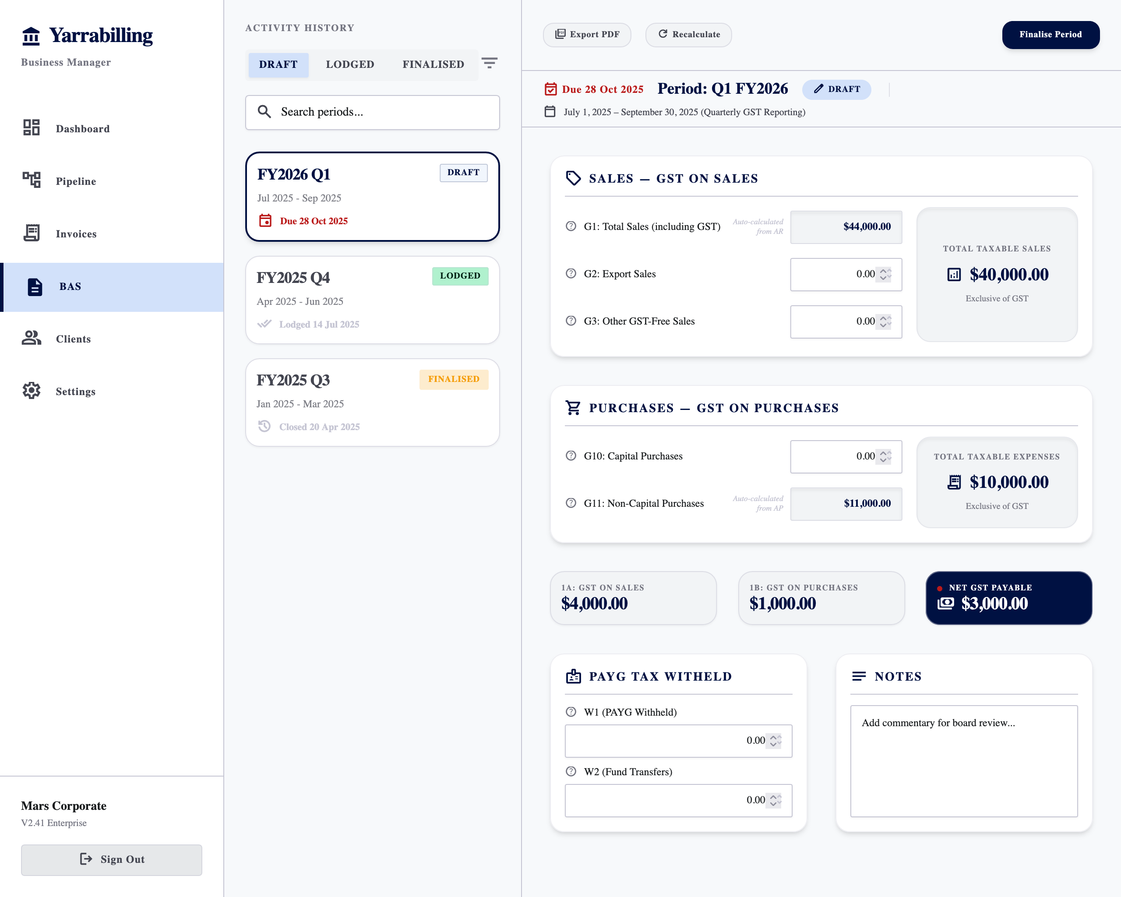Adjust the G10 Capital Purchases stepper
The width and height of the screenshot is (1121, 897).
tap(885, 456)
